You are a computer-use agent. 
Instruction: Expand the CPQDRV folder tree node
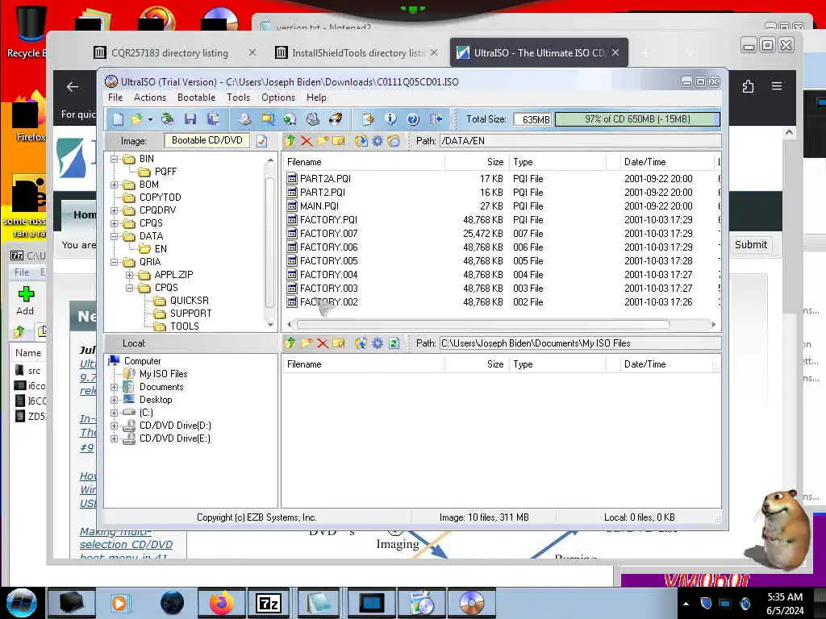(x=115, y=210)
